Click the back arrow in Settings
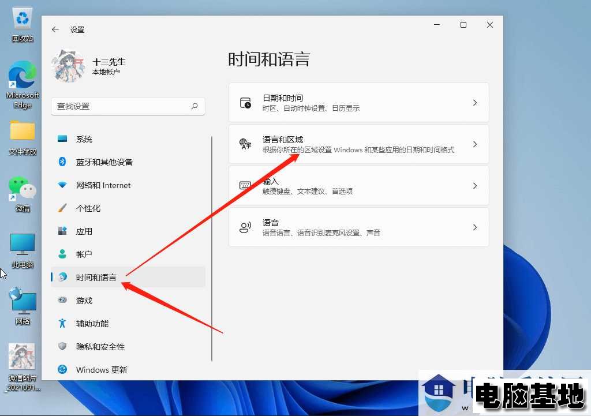The height and width of the screenshot is (416, 591). pos(55,29)
